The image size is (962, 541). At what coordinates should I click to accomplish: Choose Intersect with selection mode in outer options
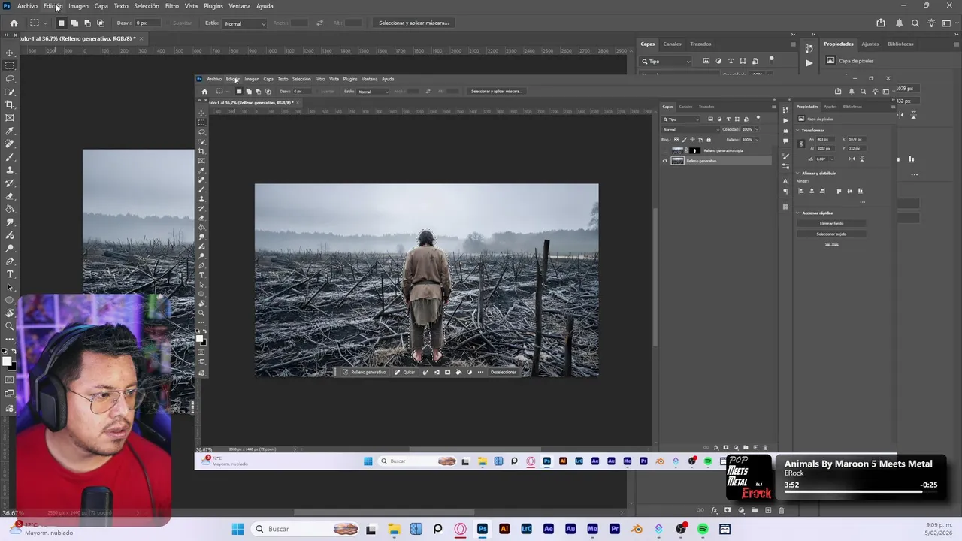coord(101,23)
